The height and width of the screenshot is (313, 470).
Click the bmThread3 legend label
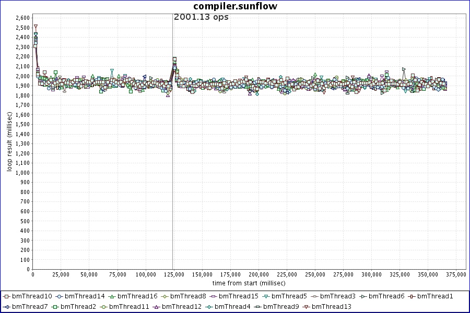click(338, 296)
